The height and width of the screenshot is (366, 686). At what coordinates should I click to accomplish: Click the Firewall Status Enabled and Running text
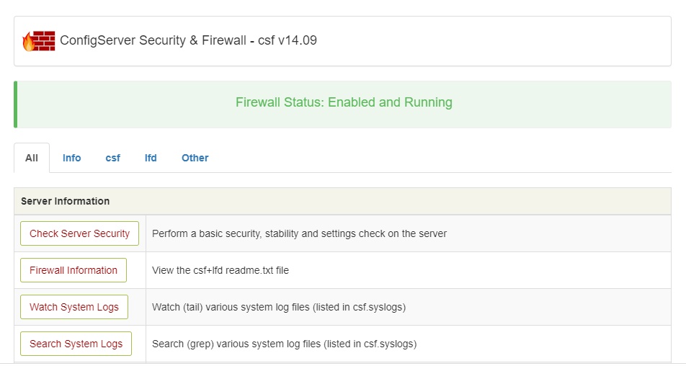click(x=344, y=102)
